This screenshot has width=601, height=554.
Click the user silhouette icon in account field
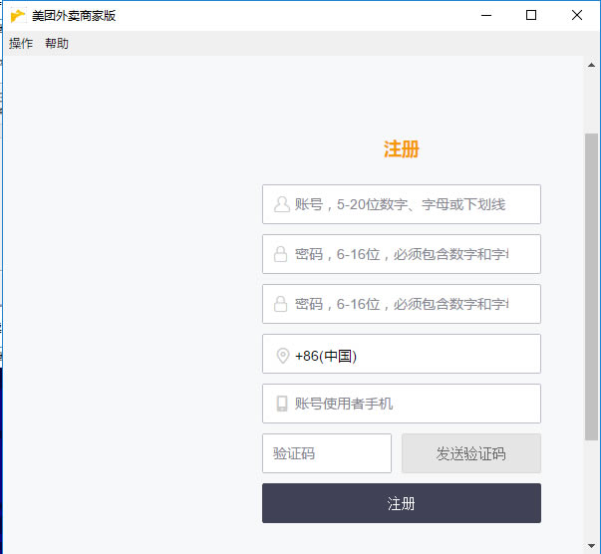tap(281, 204)
